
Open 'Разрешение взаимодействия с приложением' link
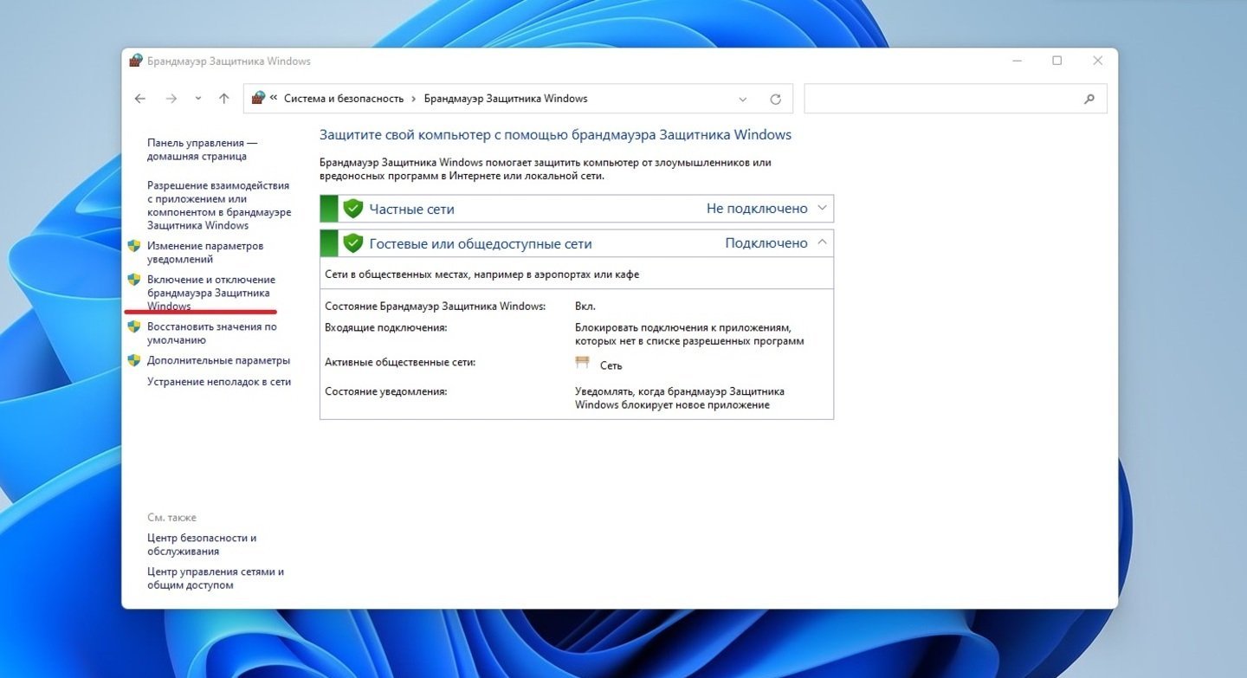point(218,205)
